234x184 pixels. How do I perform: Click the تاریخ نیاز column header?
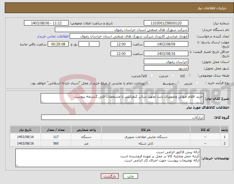(25, 130)
